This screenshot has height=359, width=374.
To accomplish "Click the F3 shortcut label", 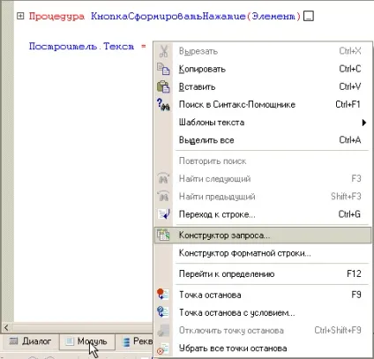I will [356, 178].
